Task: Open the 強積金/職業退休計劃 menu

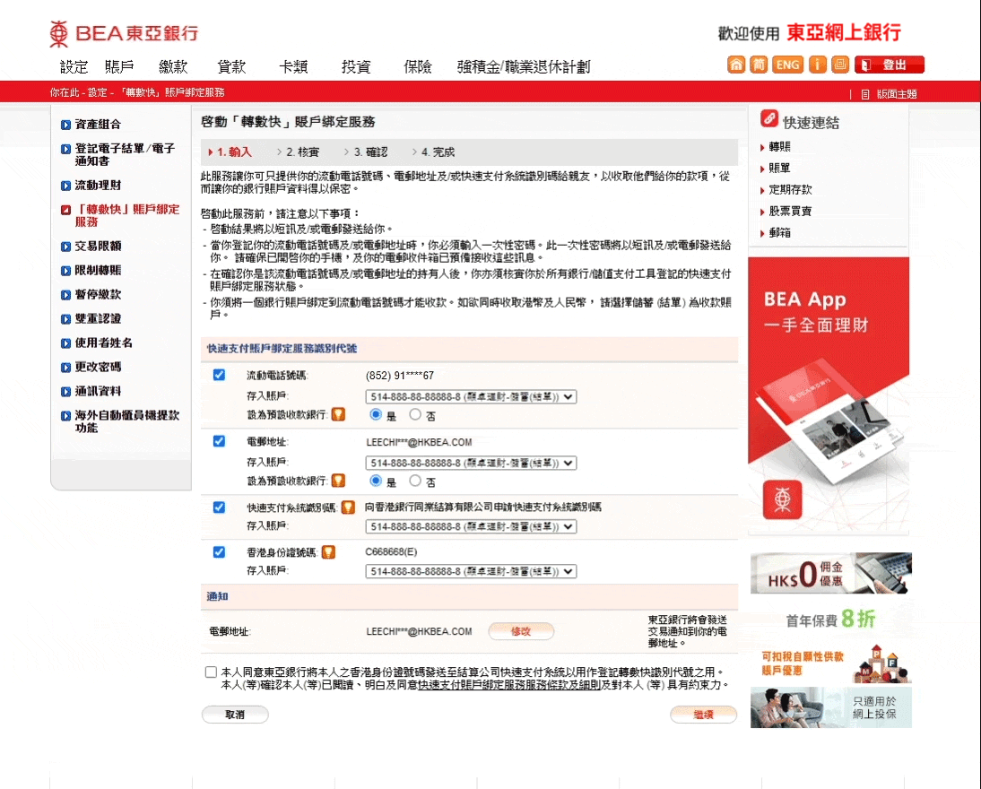Action: tap(524, 67)
